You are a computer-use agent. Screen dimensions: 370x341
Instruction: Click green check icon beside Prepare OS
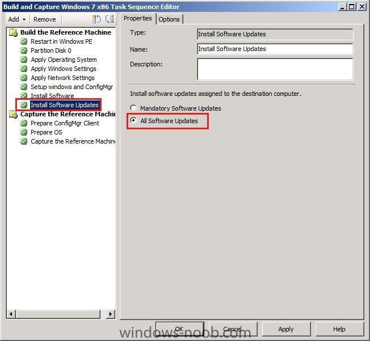click(x=24, y=132)
